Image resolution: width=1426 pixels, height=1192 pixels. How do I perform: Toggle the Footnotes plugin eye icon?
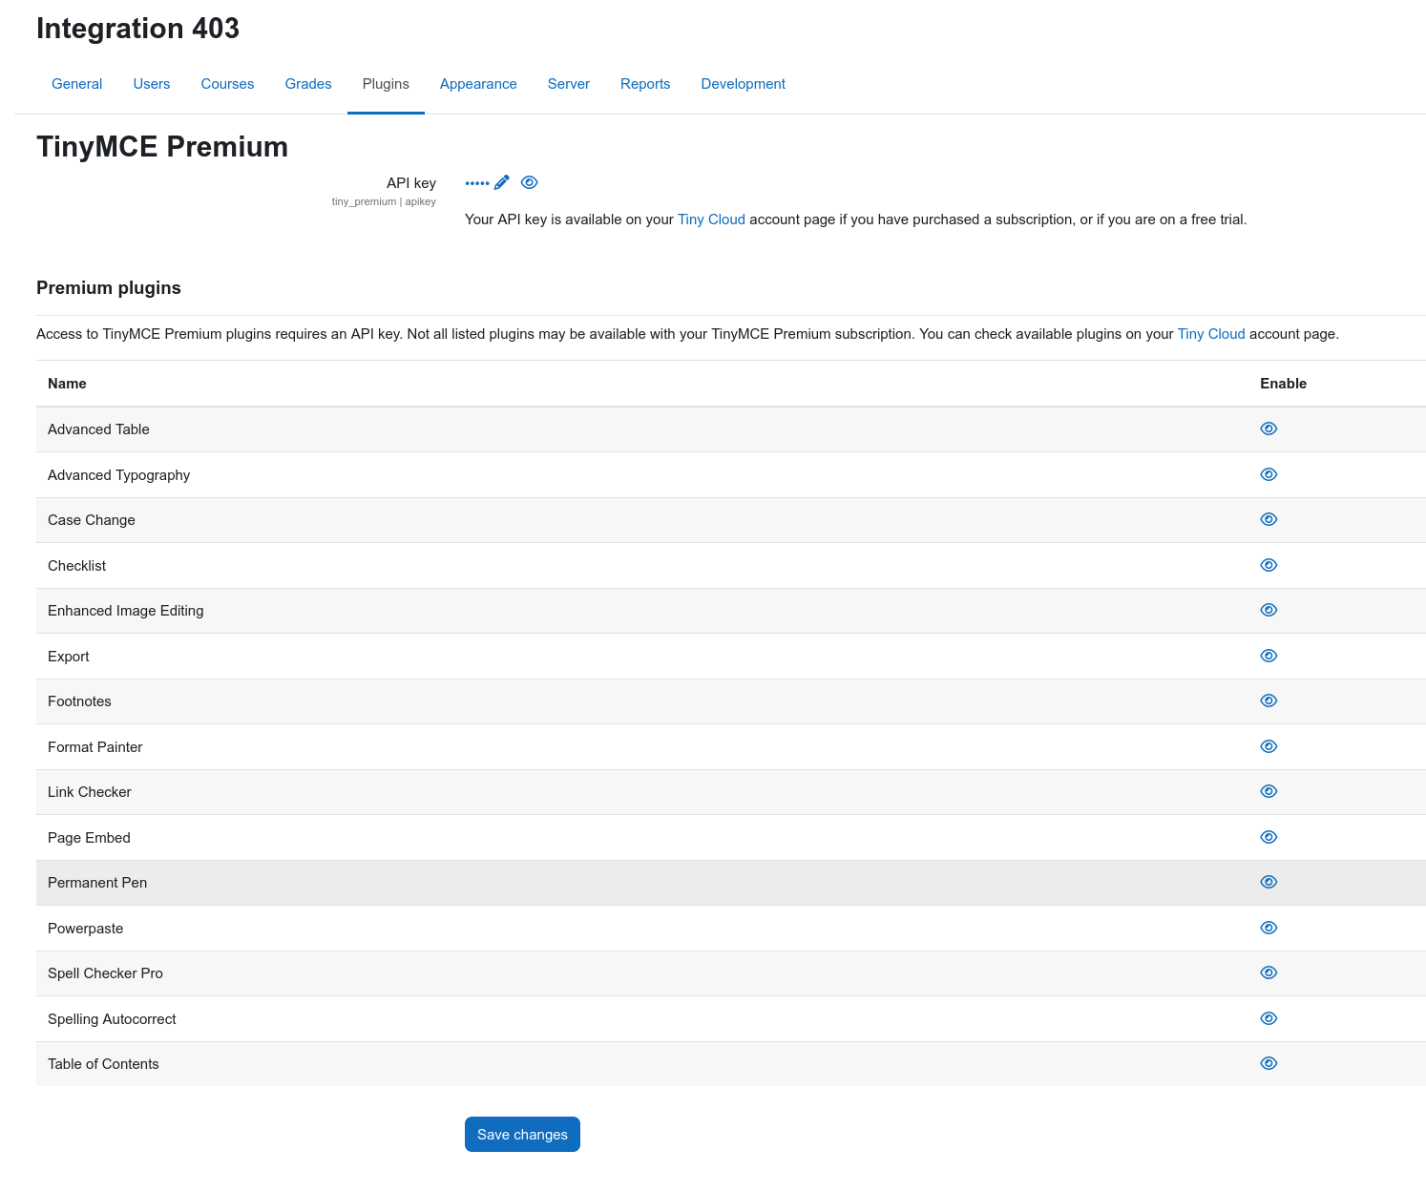pyautogui.click(x=1269, y=701)
